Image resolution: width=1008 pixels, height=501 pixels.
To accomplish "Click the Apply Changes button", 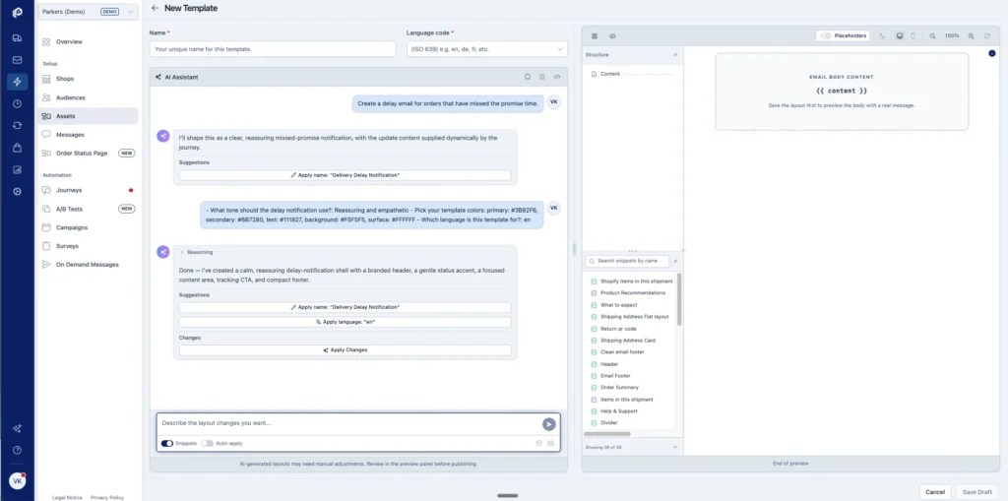I will [x=346, y=350].
